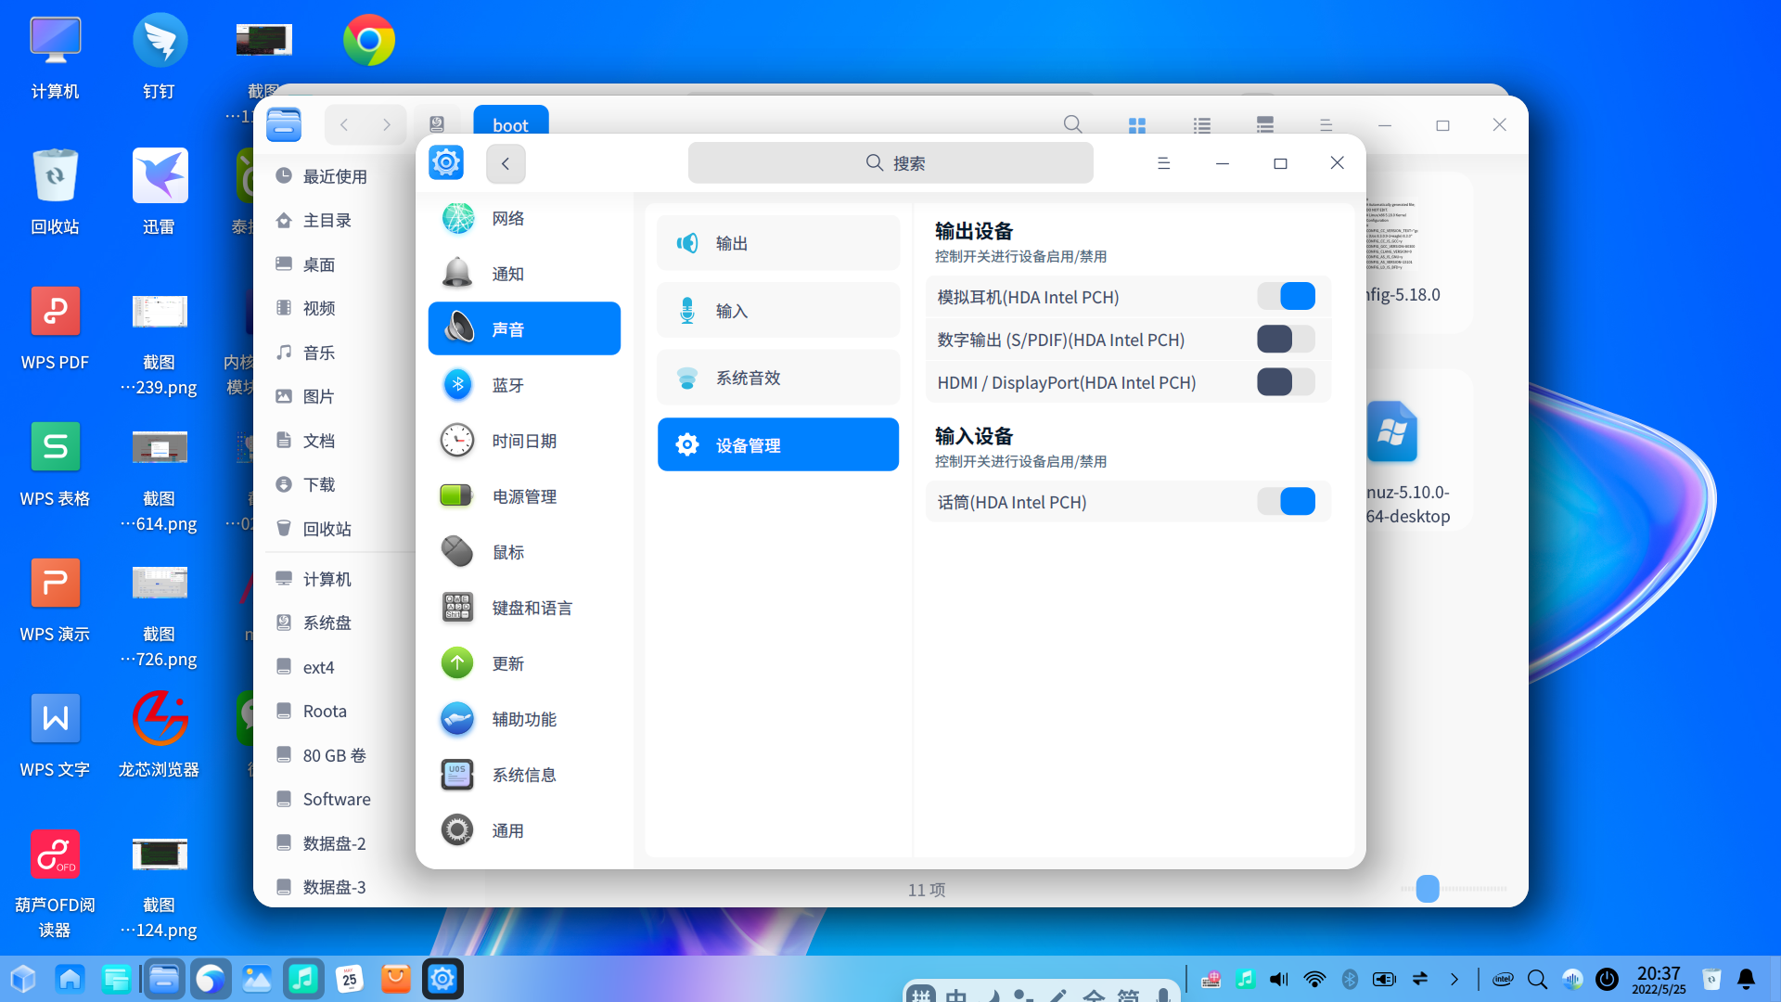1781x1002 pixels.
Task: Disable the 模拟耳机 output device
Action: point(1286,296)
